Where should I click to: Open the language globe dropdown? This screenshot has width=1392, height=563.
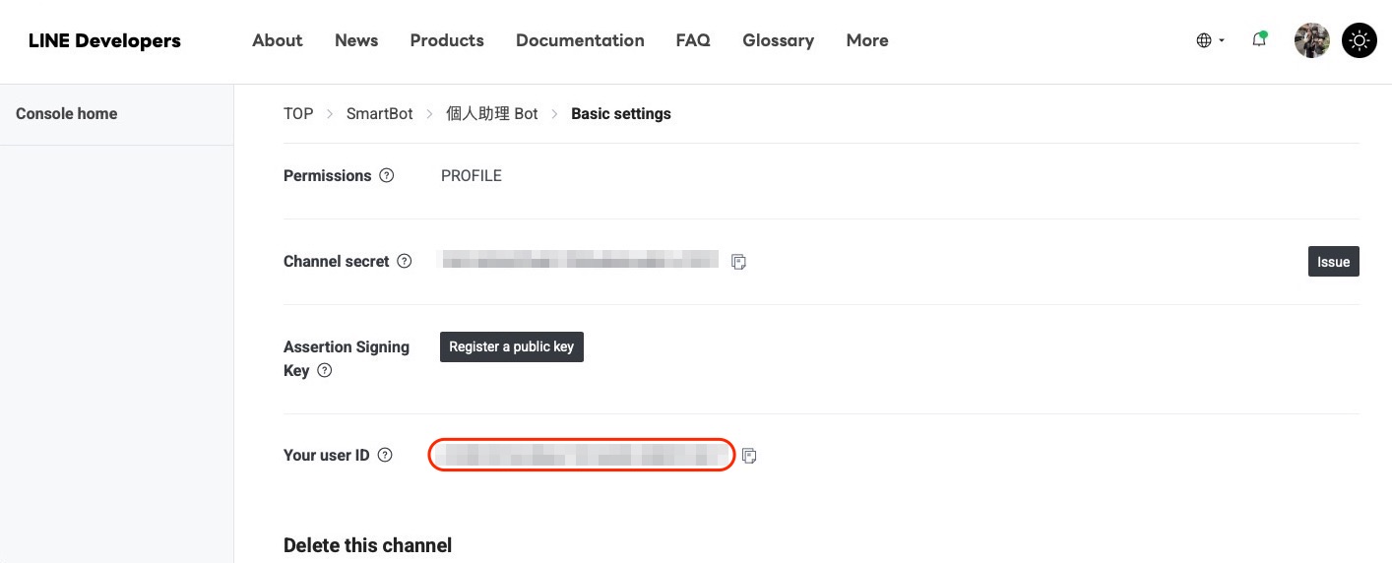[x=1210, y=40]
